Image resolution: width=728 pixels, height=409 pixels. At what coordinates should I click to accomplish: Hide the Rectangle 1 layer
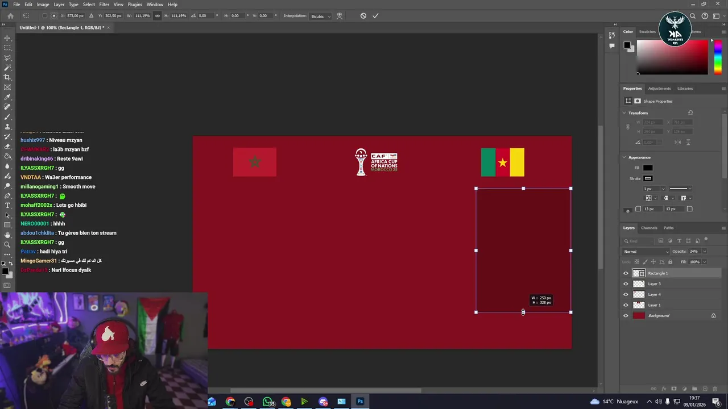626,273
